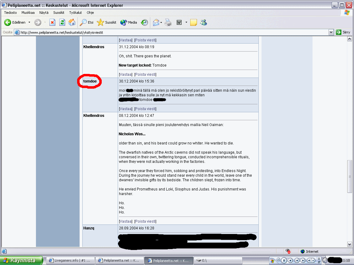The image size is (354, 265).
Task: Switch to Livegamers.info taskbar window
Action: (70, 260)
